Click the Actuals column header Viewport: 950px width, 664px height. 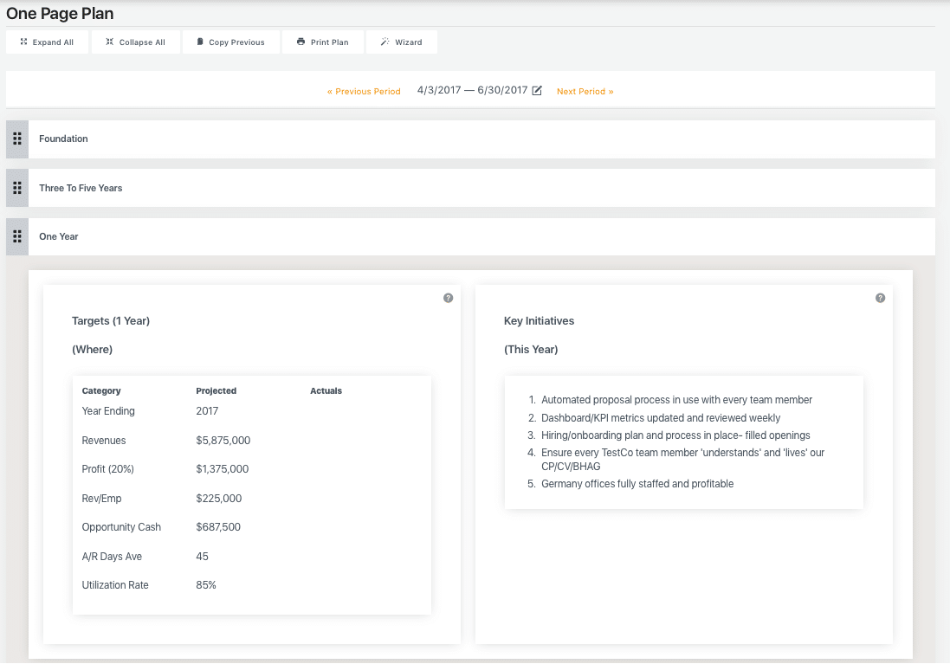(x=326, y=390)
